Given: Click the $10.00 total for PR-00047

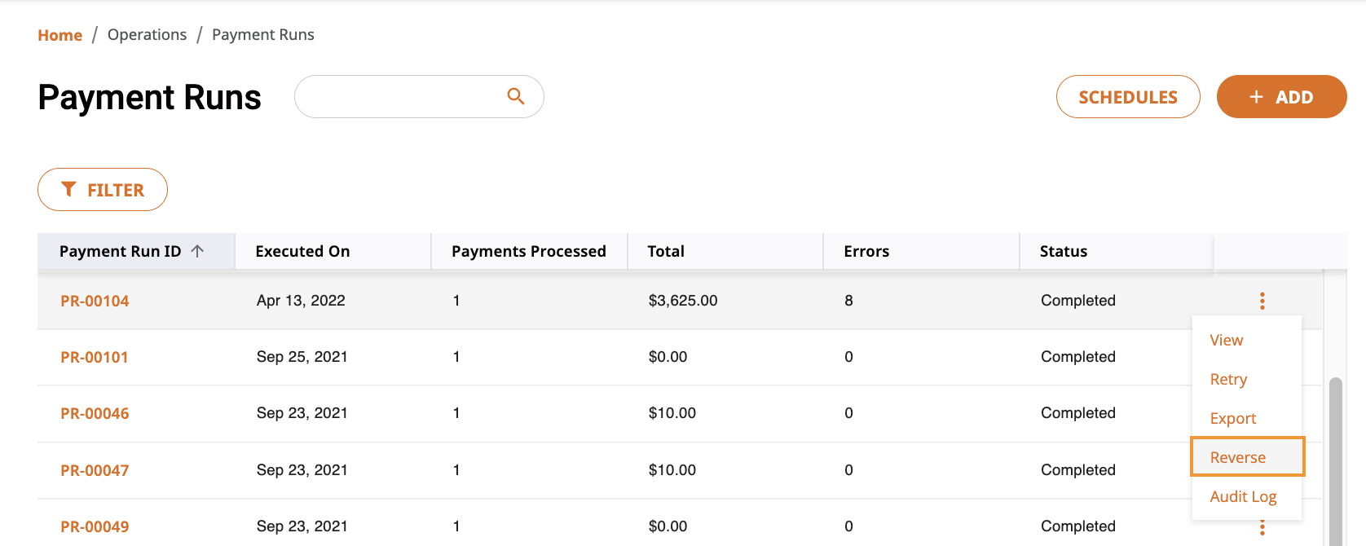Looking at the screenshot, I should coord(672,470).
